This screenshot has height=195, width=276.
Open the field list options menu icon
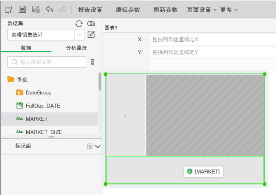pos(92,62)
